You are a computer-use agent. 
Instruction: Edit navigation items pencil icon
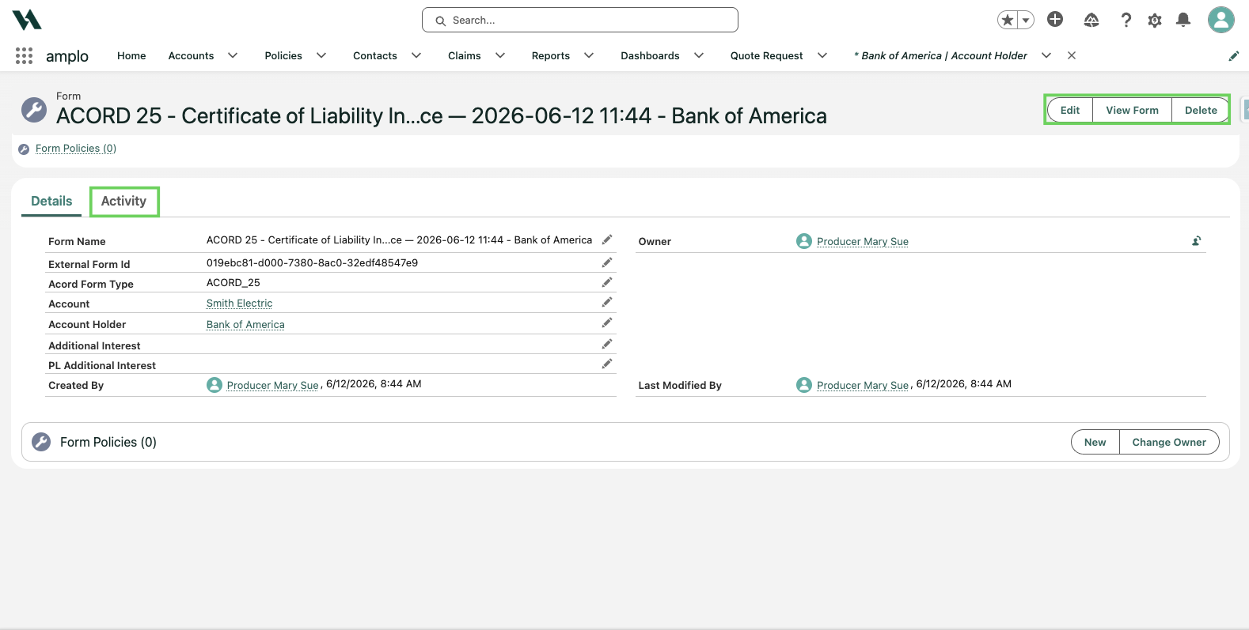tap(1233, 56)
